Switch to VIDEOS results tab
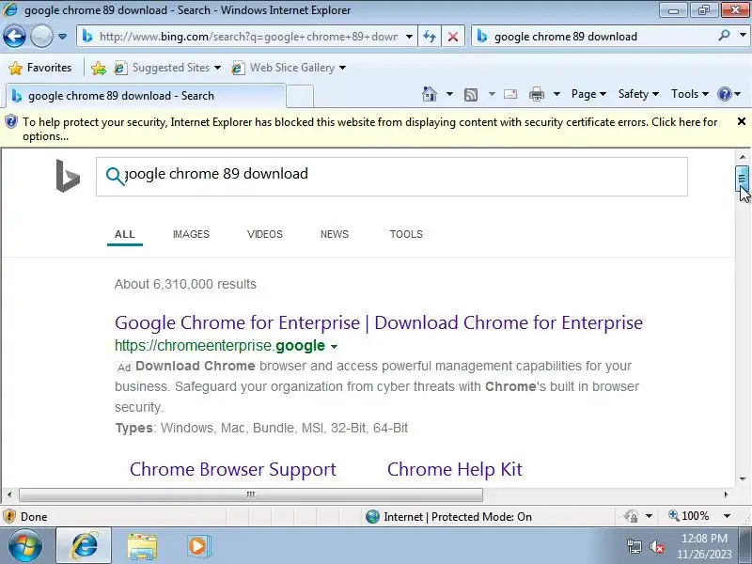 (265, 234)
